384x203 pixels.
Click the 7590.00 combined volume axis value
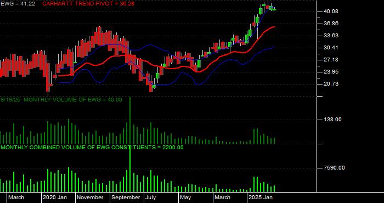(x=334, y=168)
